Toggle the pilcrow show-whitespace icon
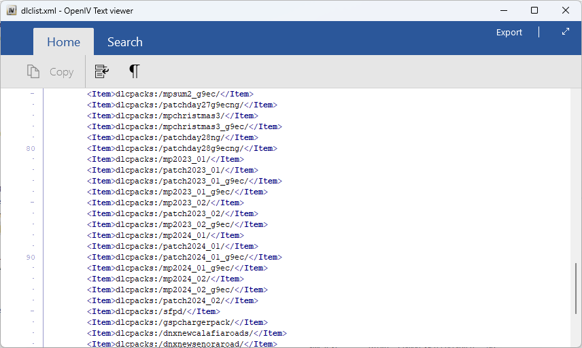 (x=135, y=71)
